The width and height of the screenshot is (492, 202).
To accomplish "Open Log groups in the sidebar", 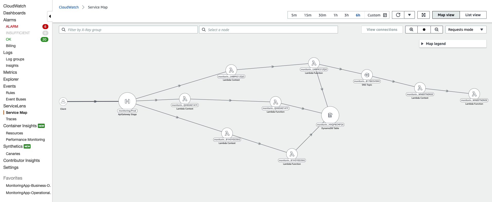I will pos(15,59).
